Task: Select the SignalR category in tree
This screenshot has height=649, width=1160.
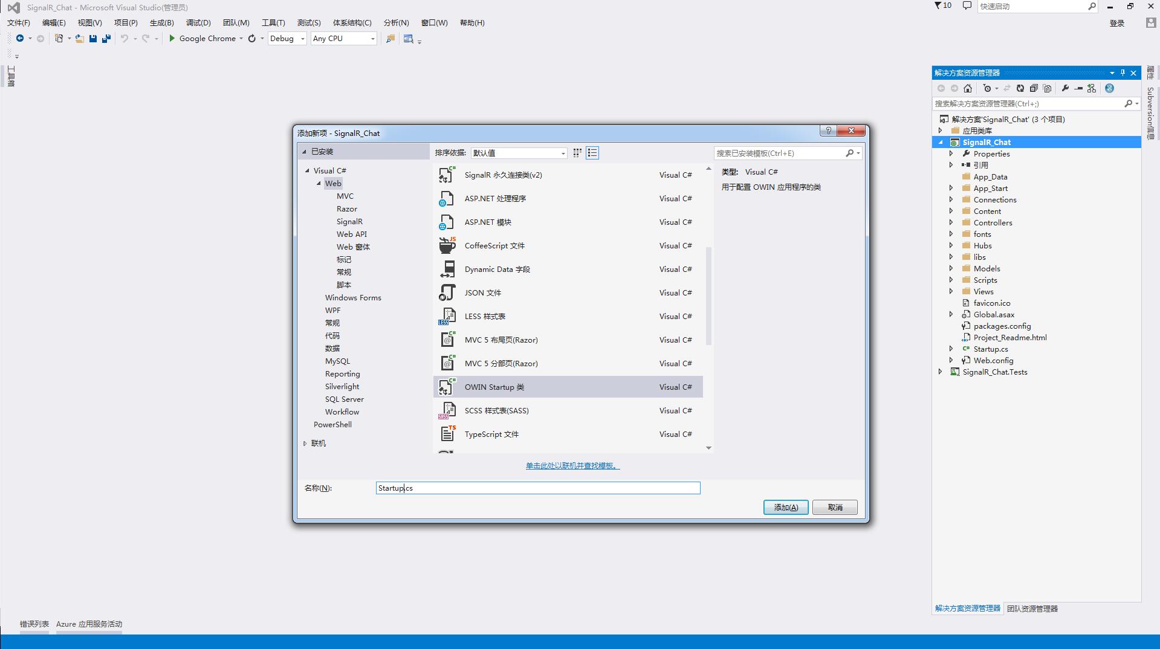Action: [x=349, y=221]
